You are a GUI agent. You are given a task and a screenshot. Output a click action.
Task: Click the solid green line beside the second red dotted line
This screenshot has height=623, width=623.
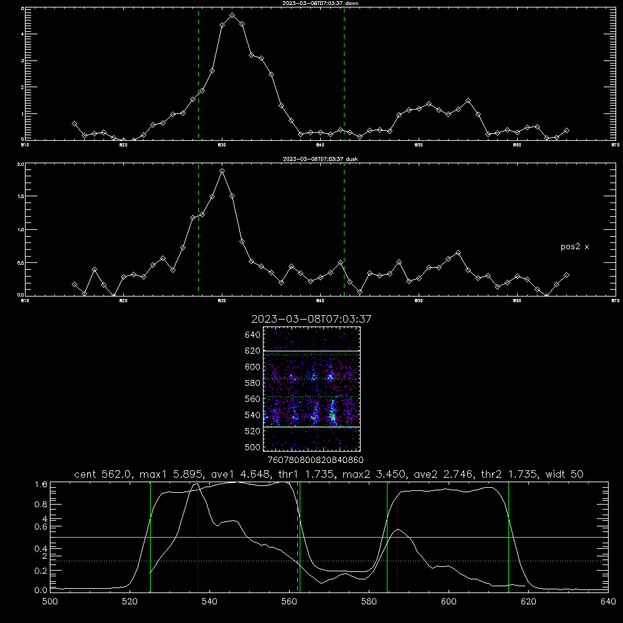(x=387, y=536)
